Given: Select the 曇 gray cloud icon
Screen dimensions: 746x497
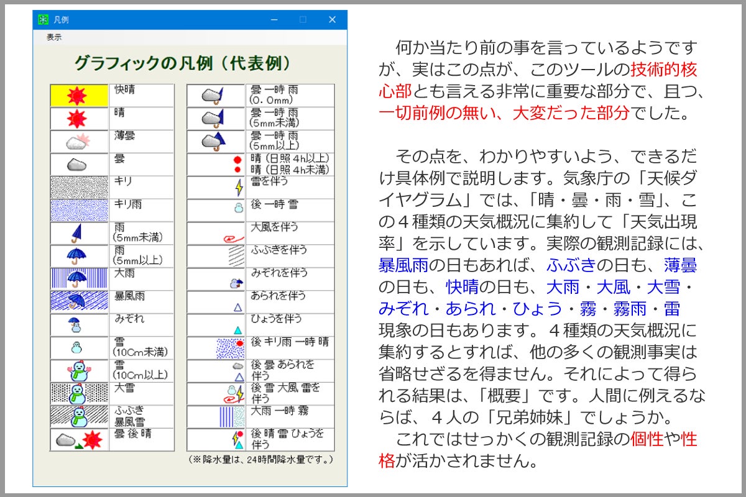Looking at the screenshot, I should (79, 164).
